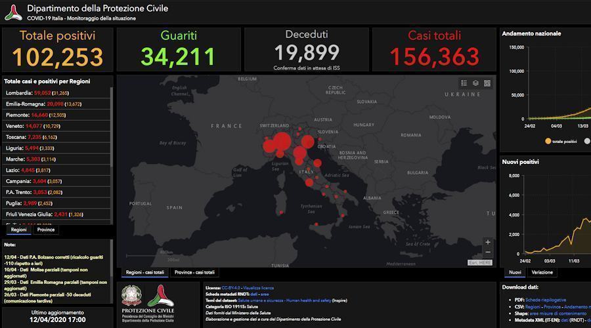Open 'Salute umana e sicurezza' dataset theme link
Screen dimensions: 591x328
click(261, 300)
